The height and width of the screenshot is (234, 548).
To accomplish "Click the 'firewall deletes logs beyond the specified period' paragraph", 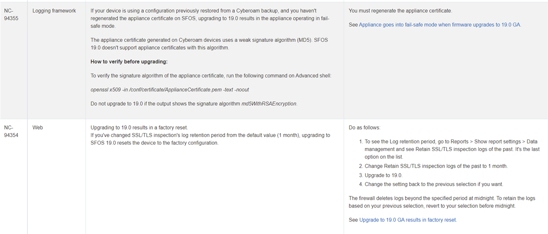I will coord(441,202).
